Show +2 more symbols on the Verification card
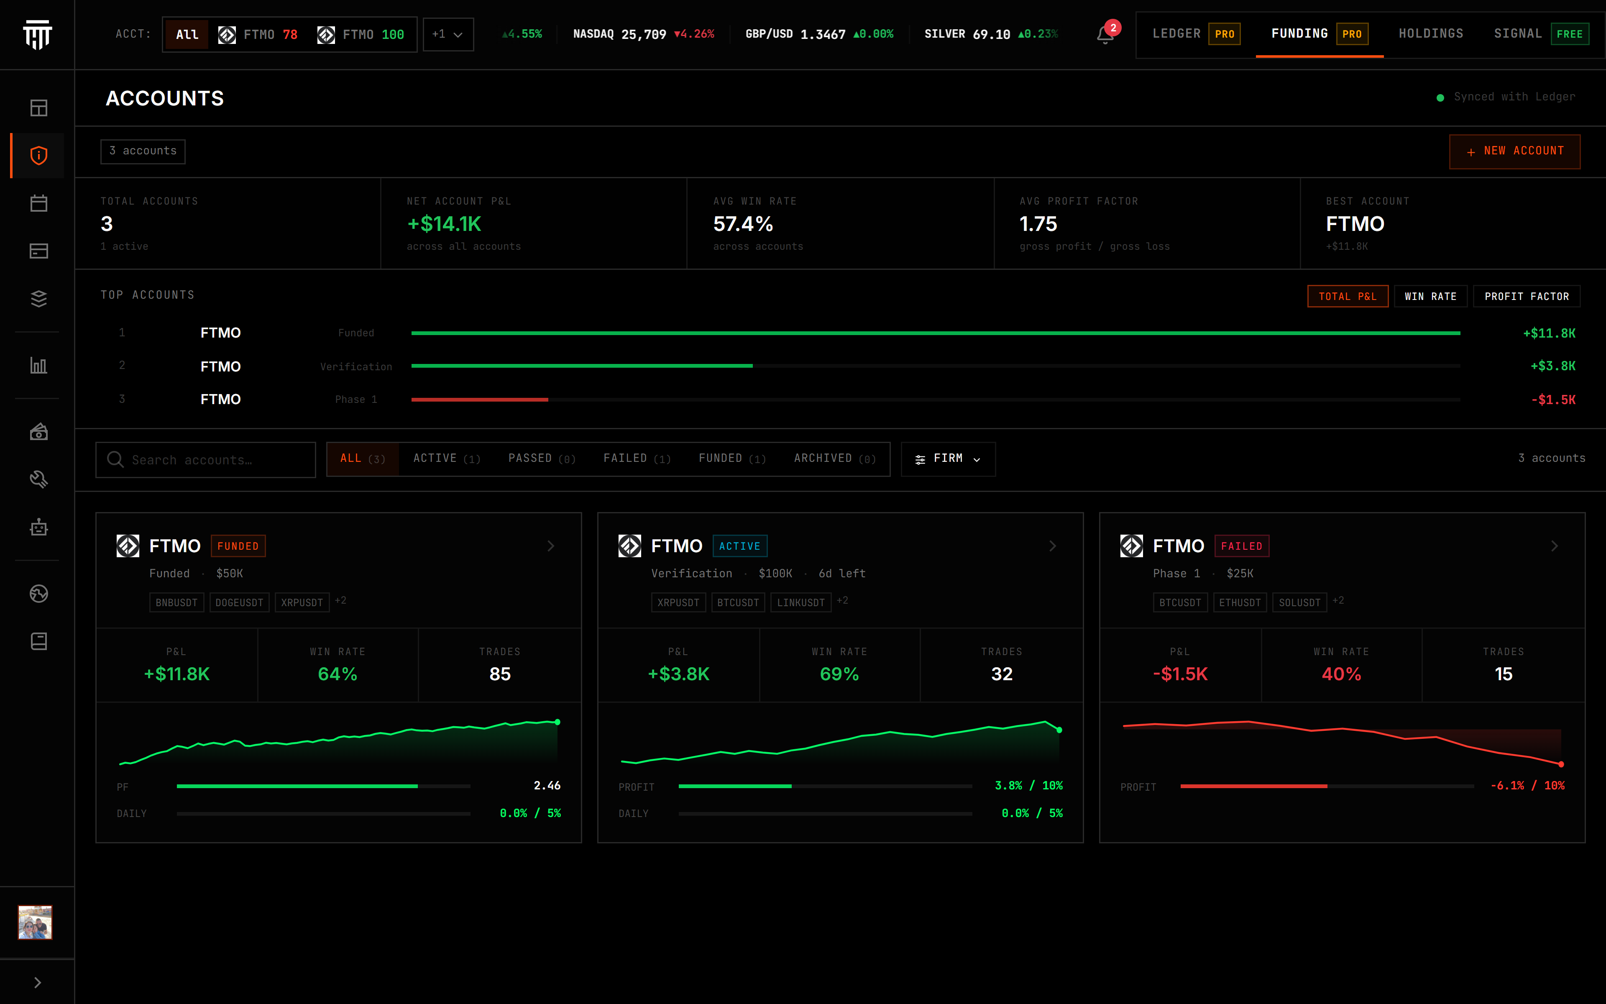 tap(842, 601)
